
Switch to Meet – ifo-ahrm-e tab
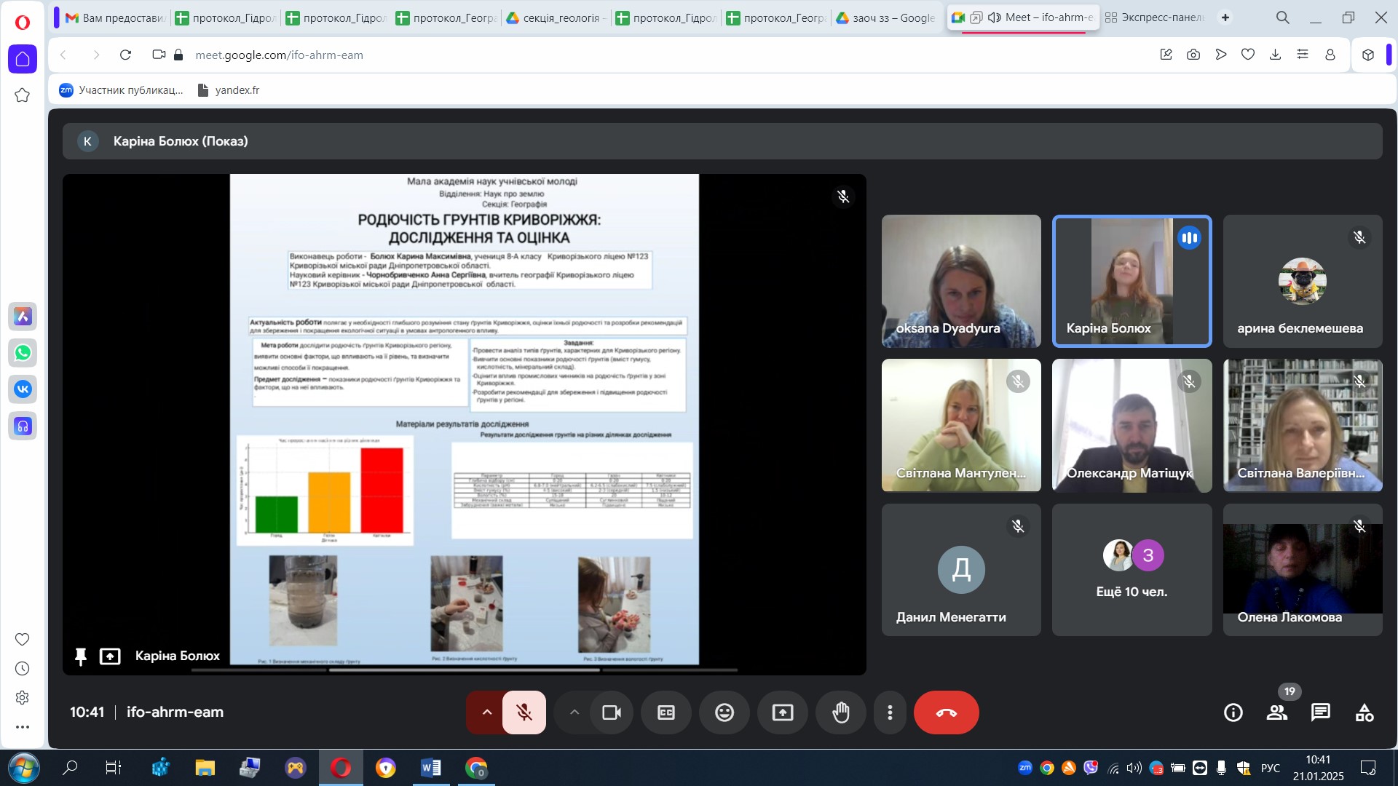click(1022, 17)
